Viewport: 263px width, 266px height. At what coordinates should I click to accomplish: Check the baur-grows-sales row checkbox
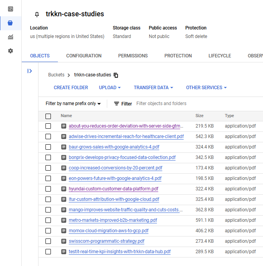[48, 147]
